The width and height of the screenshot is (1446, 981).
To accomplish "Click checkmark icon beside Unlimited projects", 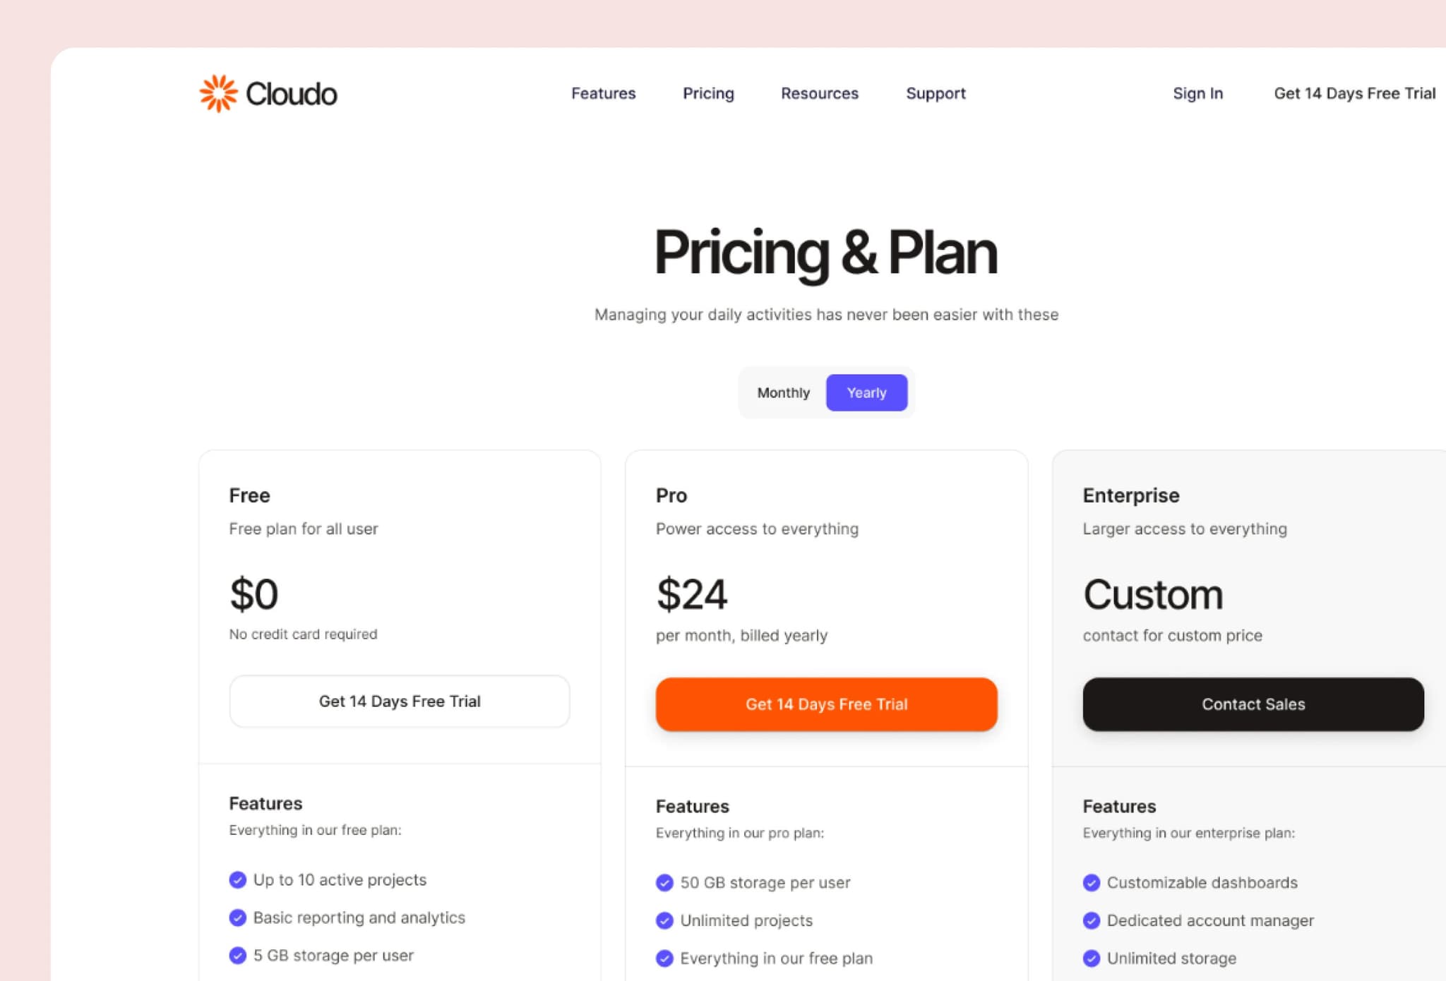I will [664, 920].
